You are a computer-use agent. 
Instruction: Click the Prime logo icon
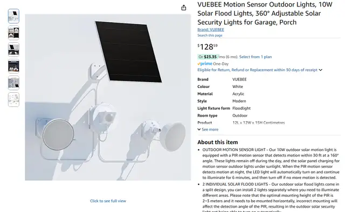point(205,64)
